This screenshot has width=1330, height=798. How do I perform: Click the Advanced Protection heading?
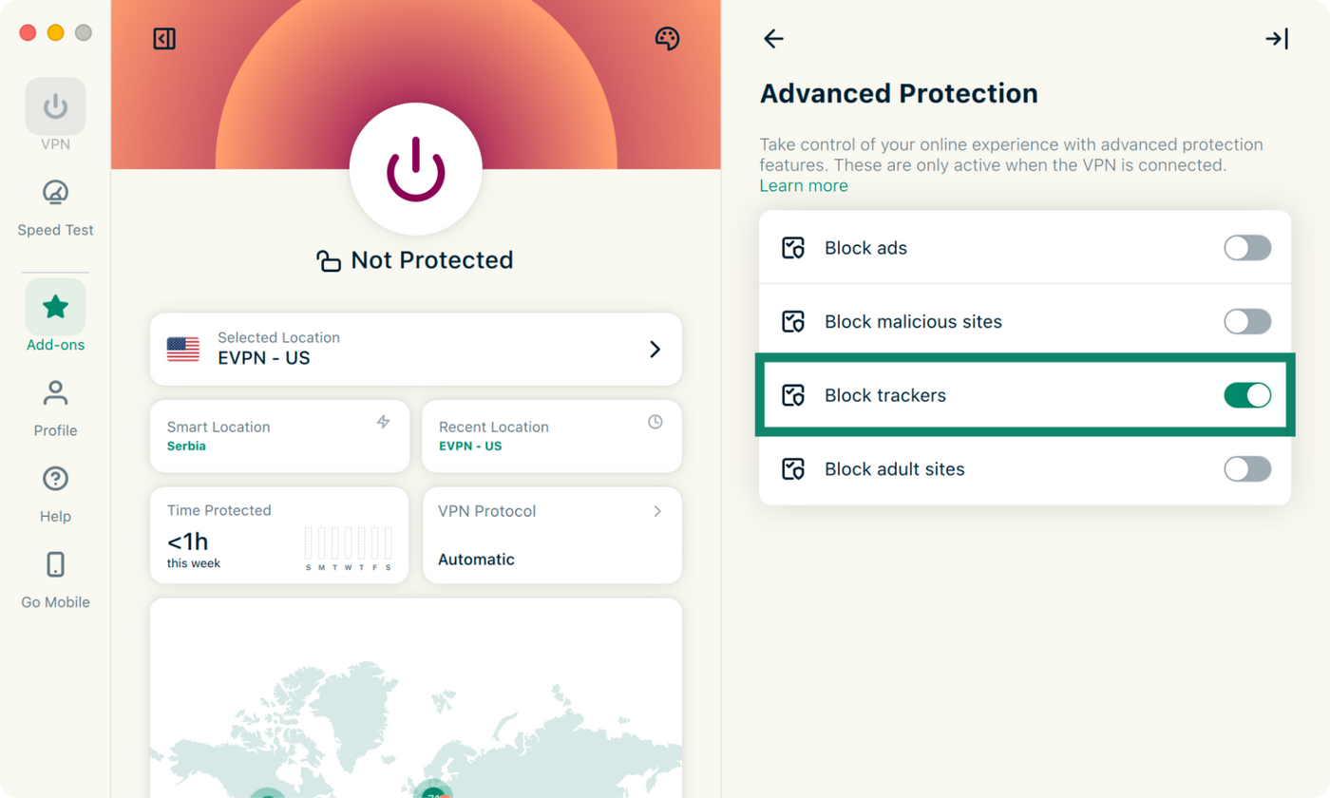[x=899, y=94]
